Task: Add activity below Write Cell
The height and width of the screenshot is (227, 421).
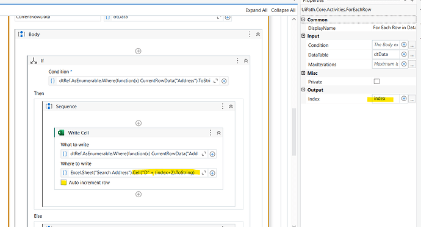Action: [x=139, y=194]
